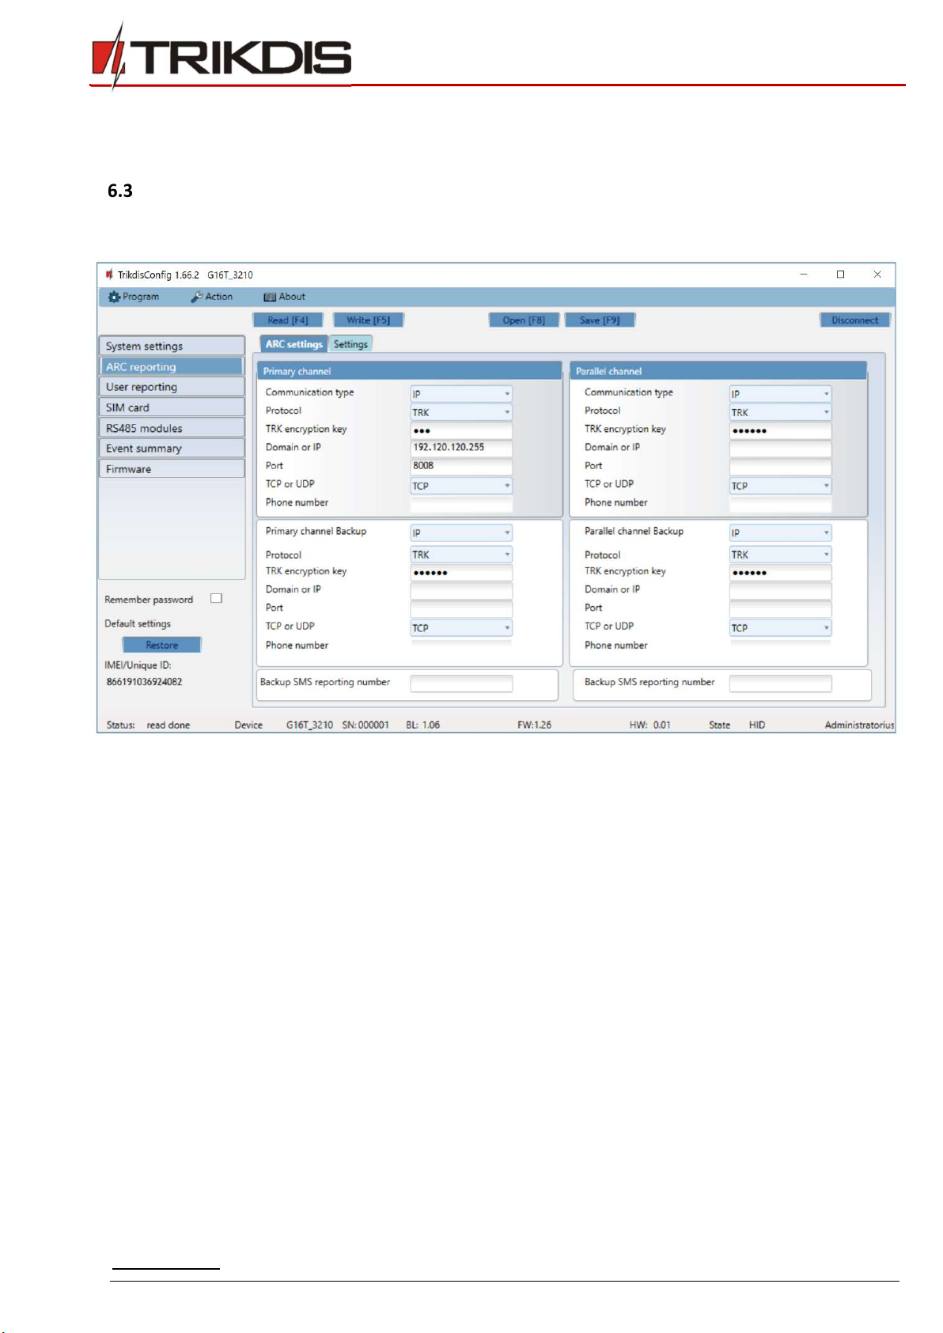
Task: Select RS485 modules in the sidebar
Action: pos(172,428)
